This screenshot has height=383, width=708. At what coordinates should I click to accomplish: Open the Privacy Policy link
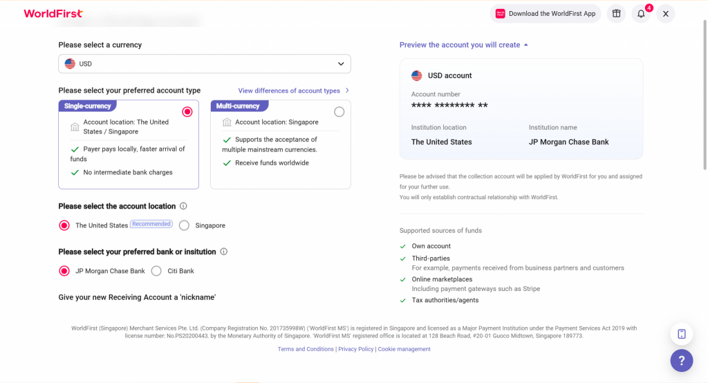[355, 349]
